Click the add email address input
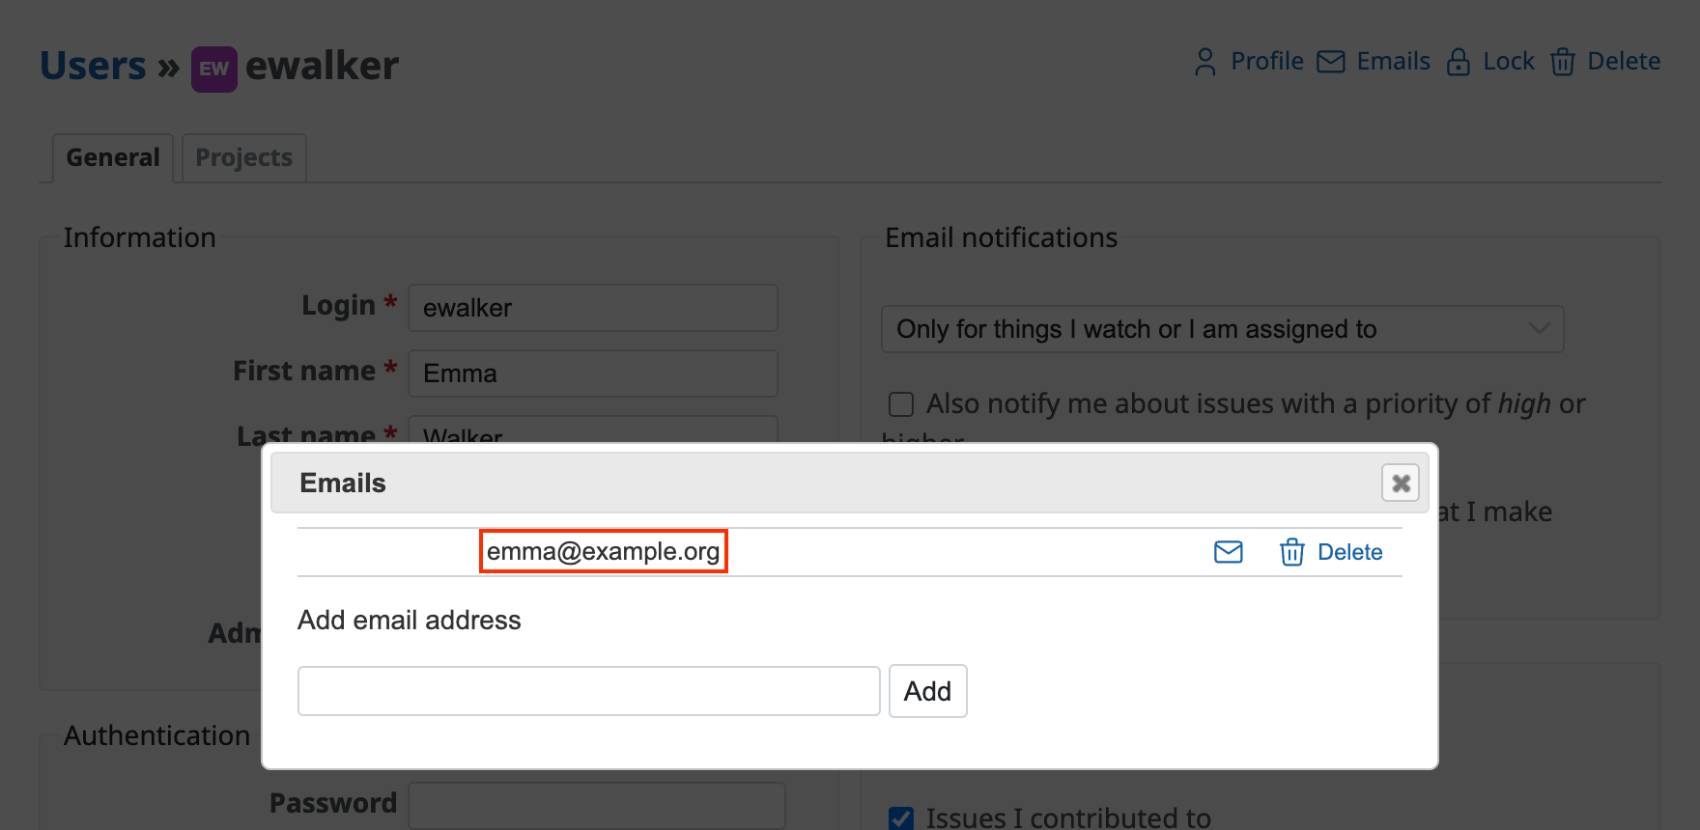The width and height of the screenshot is (1700, 830). point(589,691)
